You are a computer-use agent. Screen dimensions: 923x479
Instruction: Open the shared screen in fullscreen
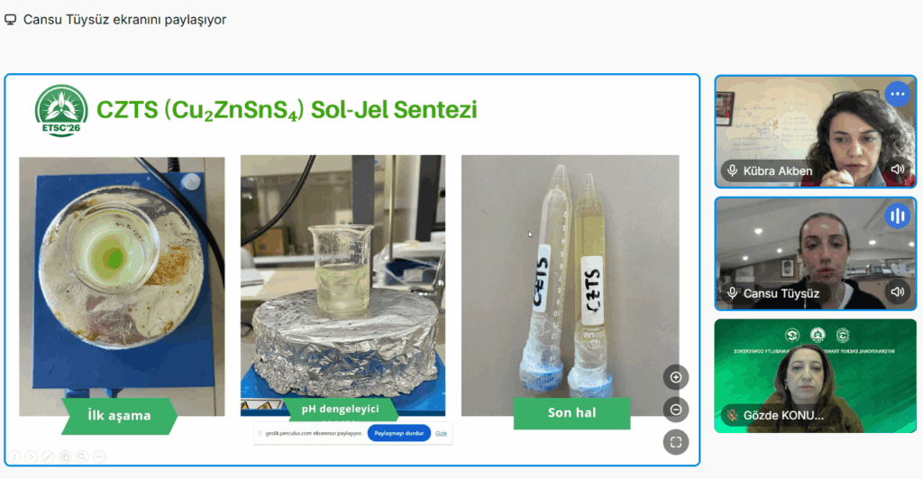[x=676, y=442]
